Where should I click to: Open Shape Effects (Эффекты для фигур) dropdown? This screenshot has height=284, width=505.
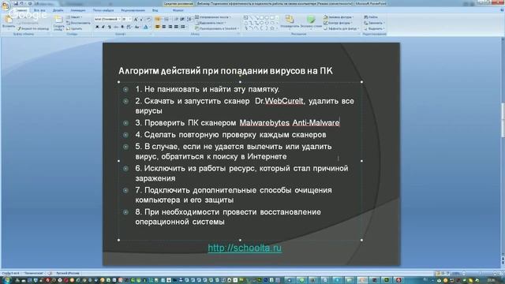[x=341, y=28]
